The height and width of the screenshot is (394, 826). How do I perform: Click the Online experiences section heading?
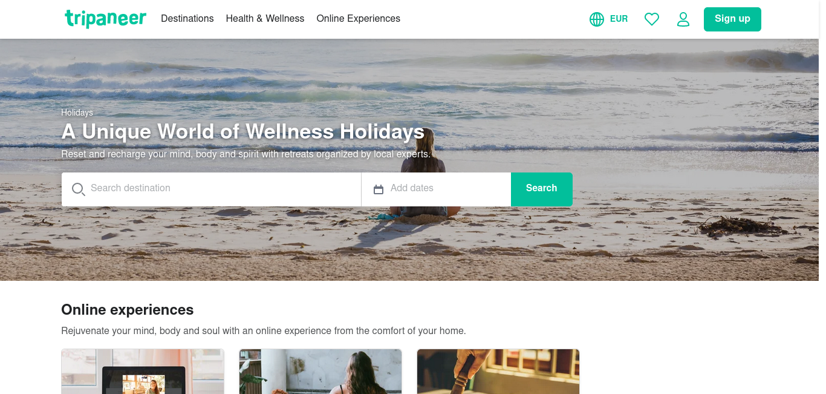tap(128, 310)
